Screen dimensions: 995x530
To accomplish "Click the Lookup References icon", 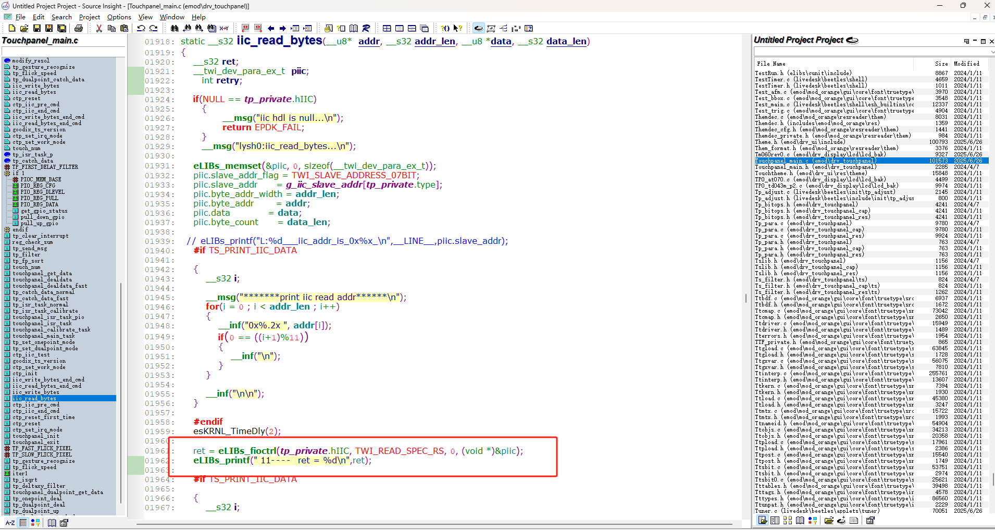I will click(x=366, y=28).
